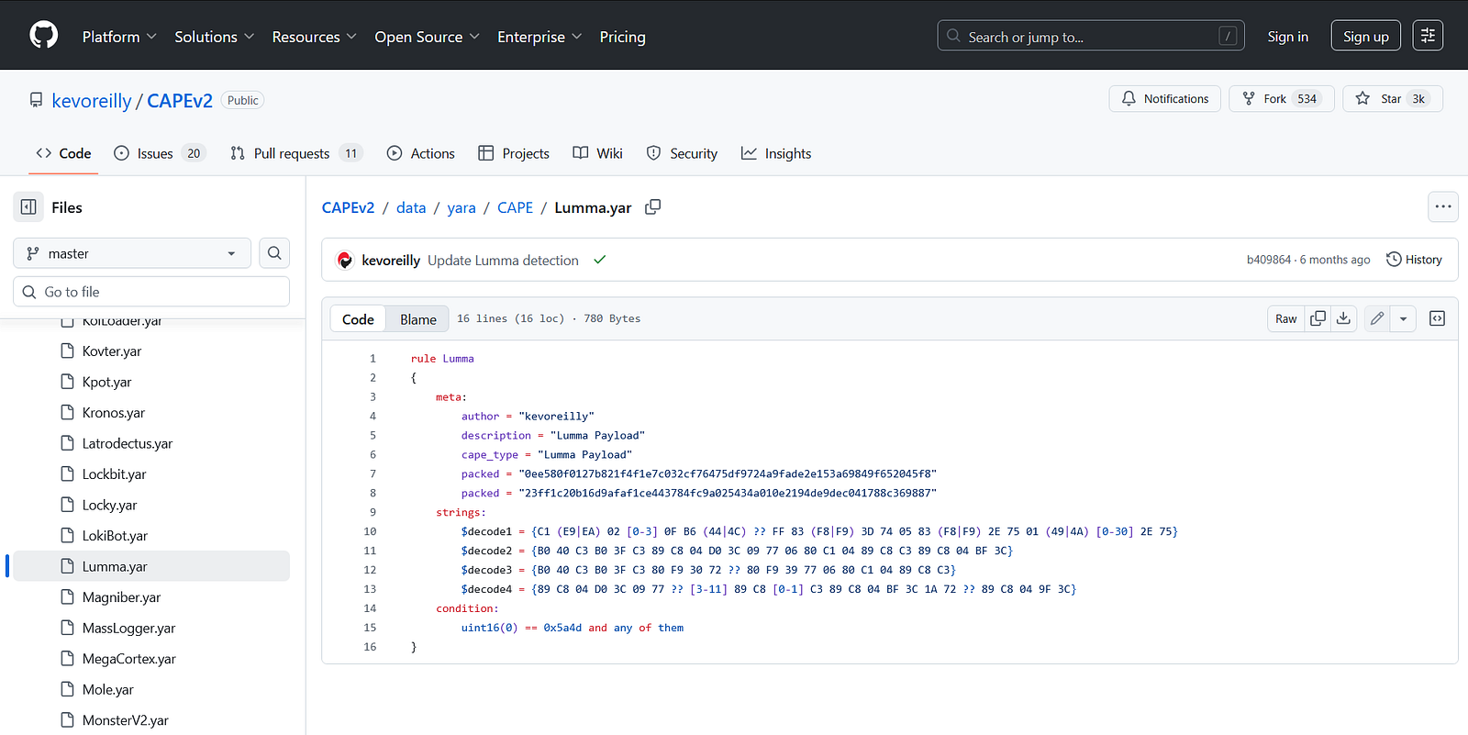Open the more file actions menu
Viewport: 1468px width, 735px height.
tap(1443, 206)
